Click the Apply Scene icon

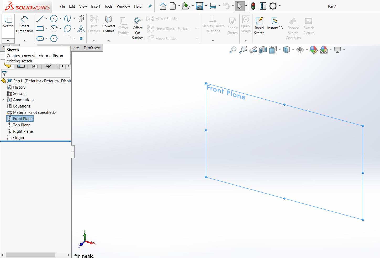click(324, 50)
